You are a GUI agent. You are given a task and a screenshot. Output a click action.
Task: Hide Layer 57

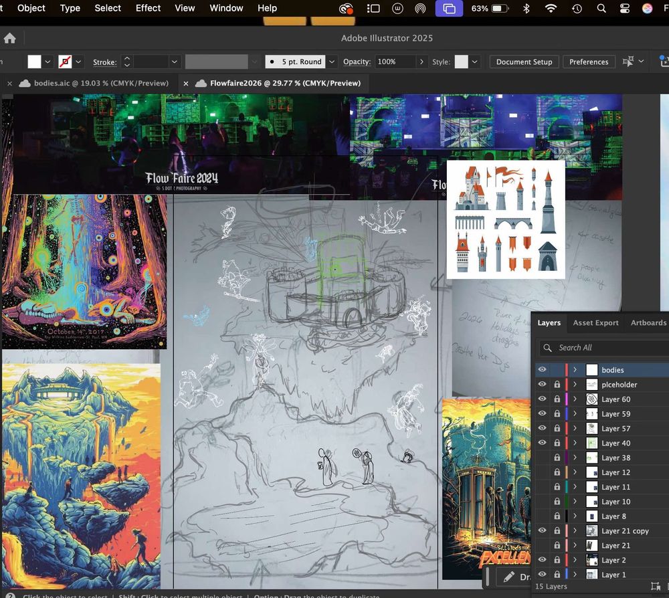click(542, 428)
